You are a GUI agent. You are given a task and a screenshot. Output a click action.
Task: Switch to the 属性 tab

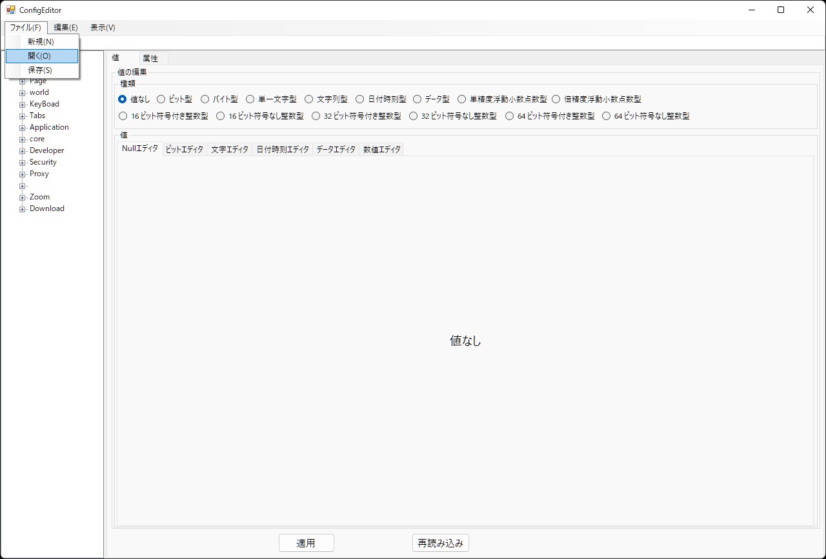(x=150, y=59)
